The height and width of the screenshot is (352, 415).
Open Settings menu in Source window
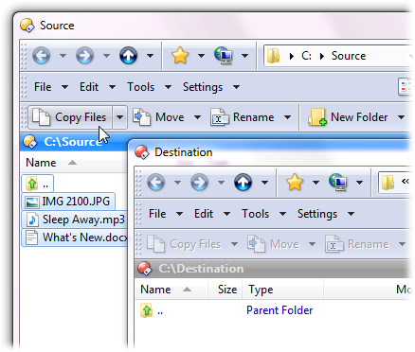tap(203, 87)
